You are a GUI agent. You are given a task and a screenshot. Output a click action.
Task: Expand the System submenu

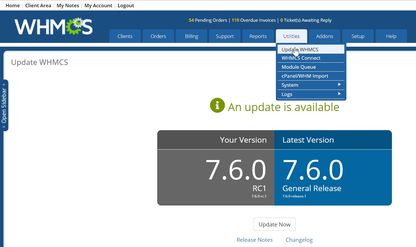click(x=311, y=85)
